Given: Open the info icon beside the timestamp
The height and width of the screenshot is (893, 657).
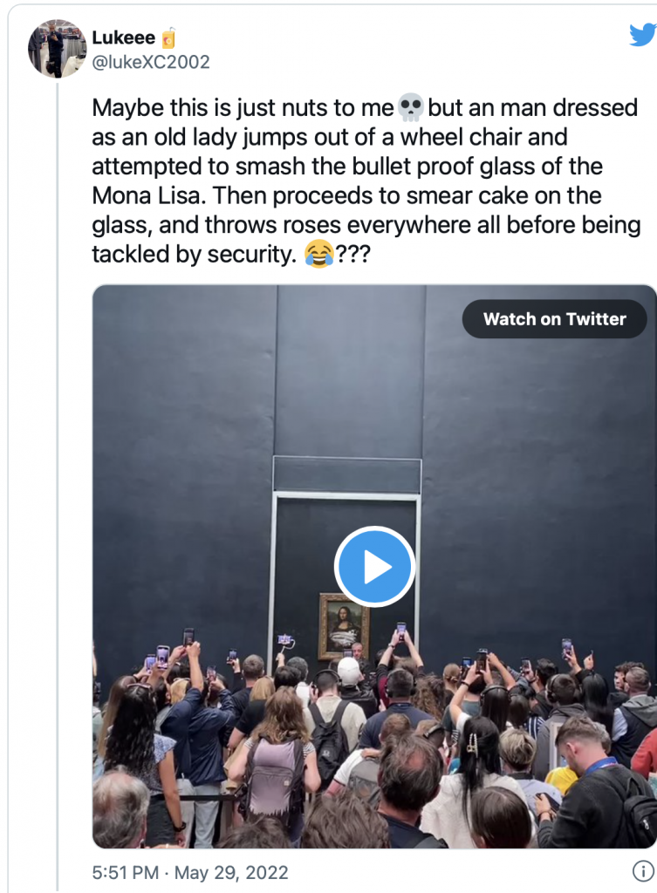Looking at the screenshot, I should (x=642, y=871).
